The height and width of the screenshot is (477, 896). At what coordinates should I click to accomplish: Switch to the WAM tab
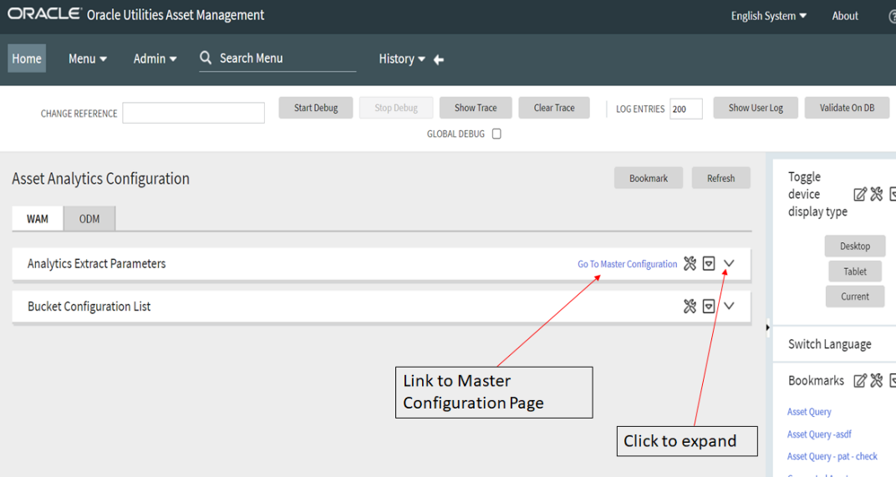(38, 219)
